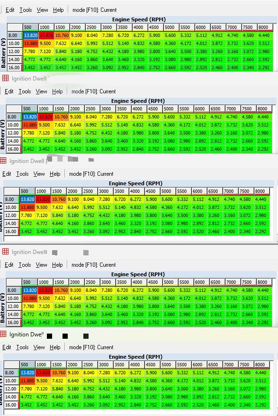Open the Edit menu in the third window
Screen dimensions: 278x416
pyautogui.click(x=7, y=174)
